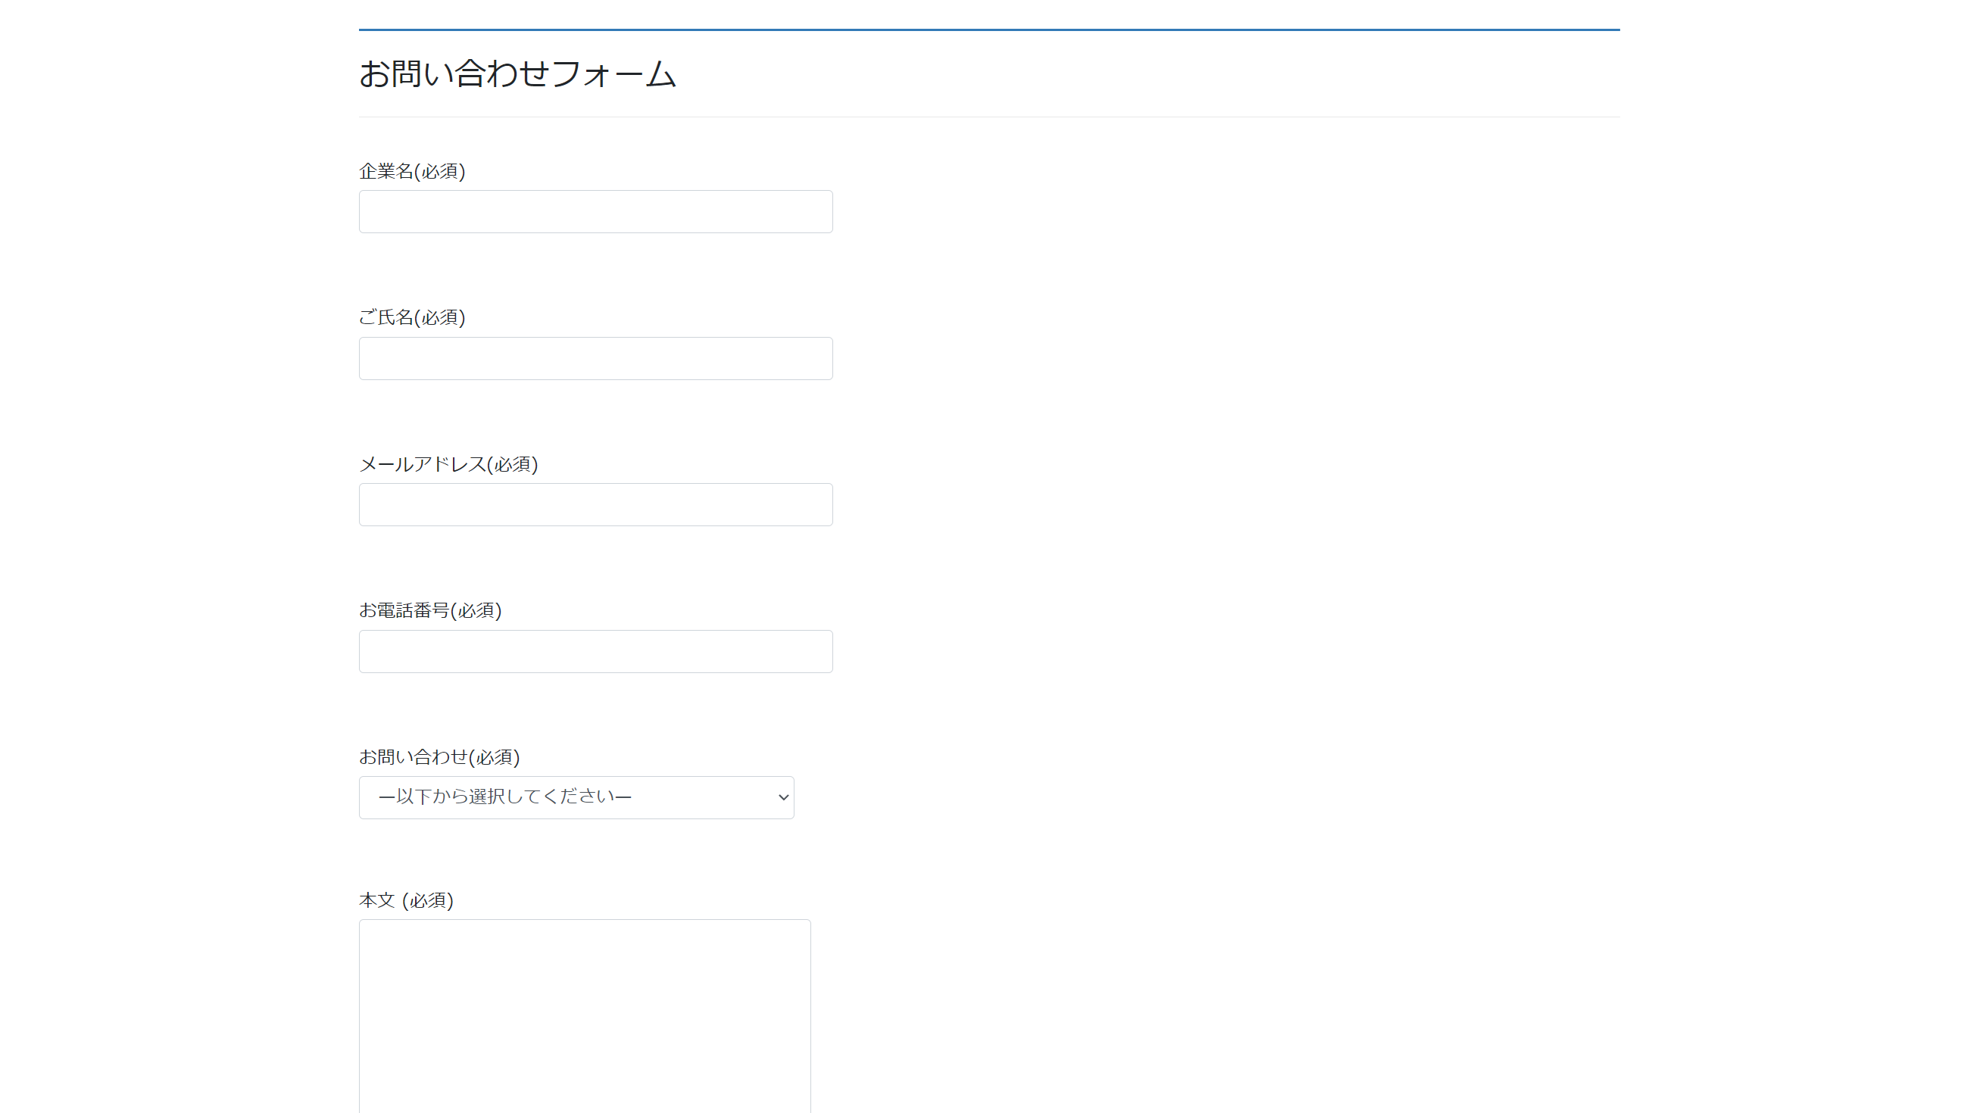Click the メールアドレス(必須) label
The height and width of the screenshot is (1113, 1979).
(x=448, y=464)
